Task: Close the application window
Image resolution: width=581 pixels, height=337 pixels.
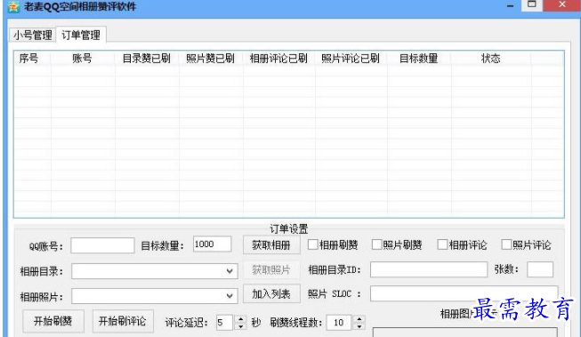Action: (x=562, y=4)
